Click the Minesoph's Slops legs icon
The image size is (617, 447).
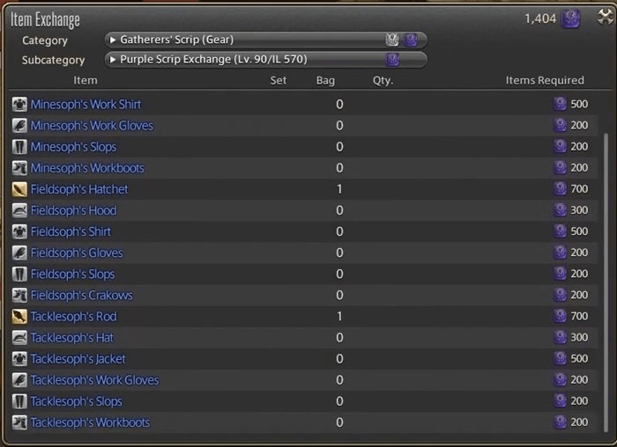pos(19,147)
